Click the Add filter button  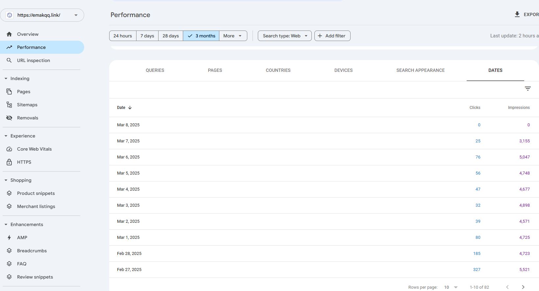point(332,36)
